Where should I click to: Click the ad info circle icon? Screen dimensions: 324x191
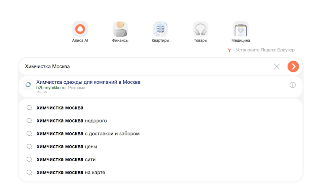click(293, 85)
